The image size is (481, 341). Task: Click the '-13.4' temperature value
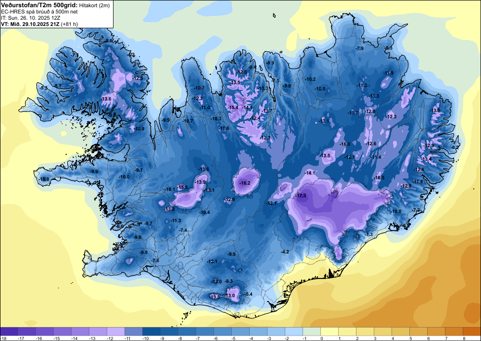(426, 159)
